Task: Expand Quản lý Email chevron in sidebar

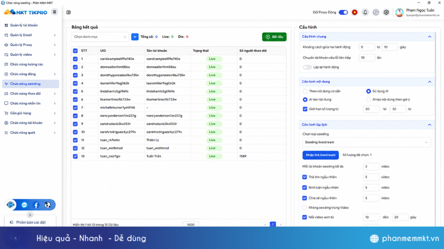Action: [x=55, y=35]
